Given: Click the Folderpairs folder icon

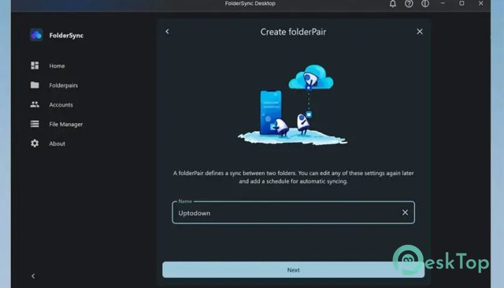Looking at the screenshot, I should click(x=35, y=85).
